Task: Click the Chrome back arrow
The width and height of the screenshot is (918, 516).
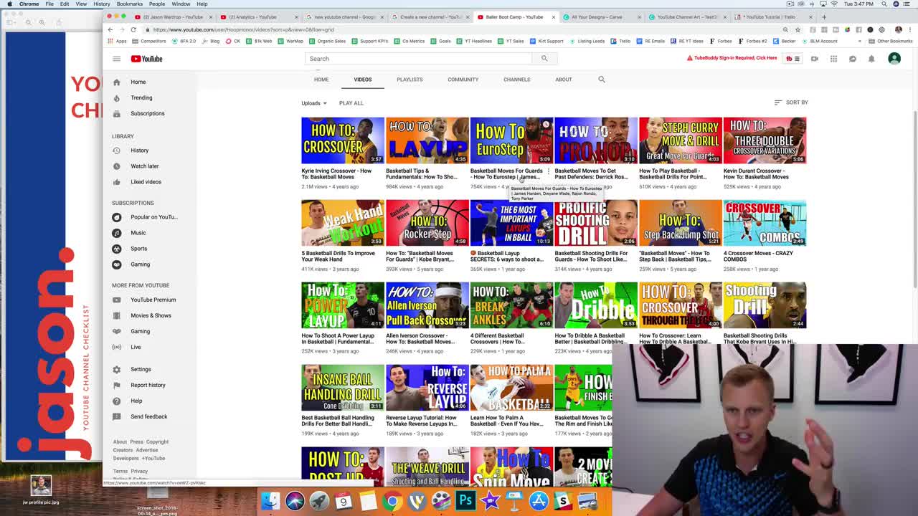Action: tap(110, 29)
